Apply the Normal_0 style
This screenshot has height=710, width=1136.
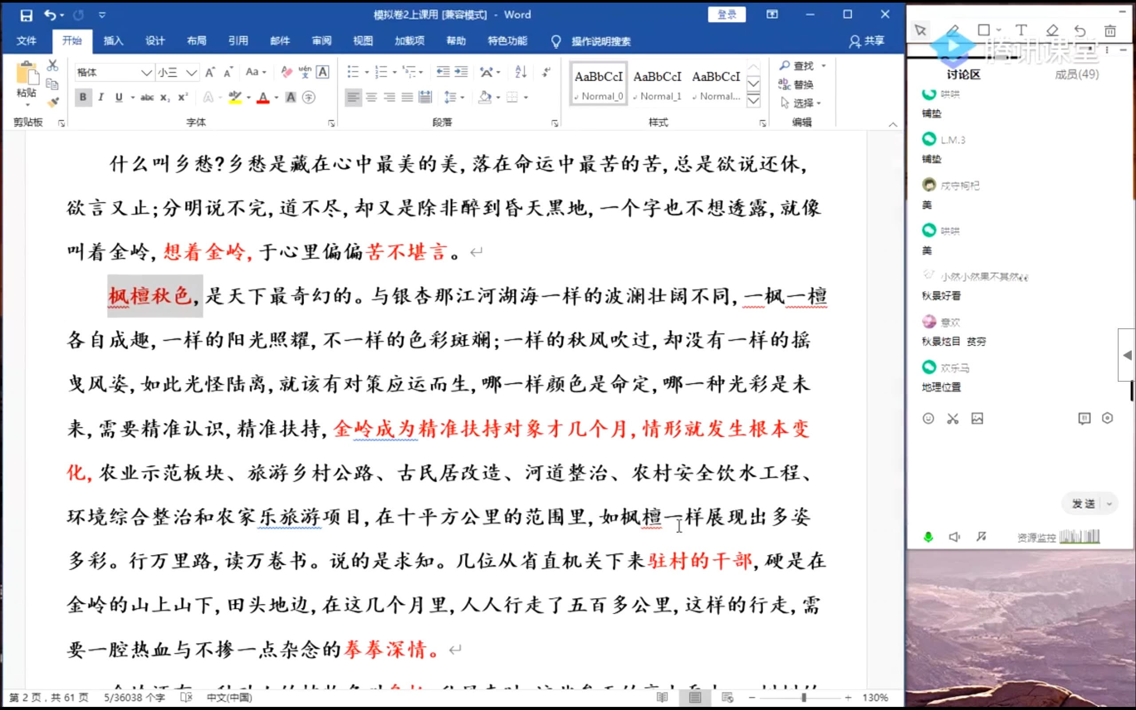tap(599, 84)
